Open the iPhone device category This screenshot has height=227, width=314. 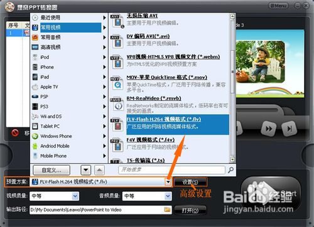point(47,67)
